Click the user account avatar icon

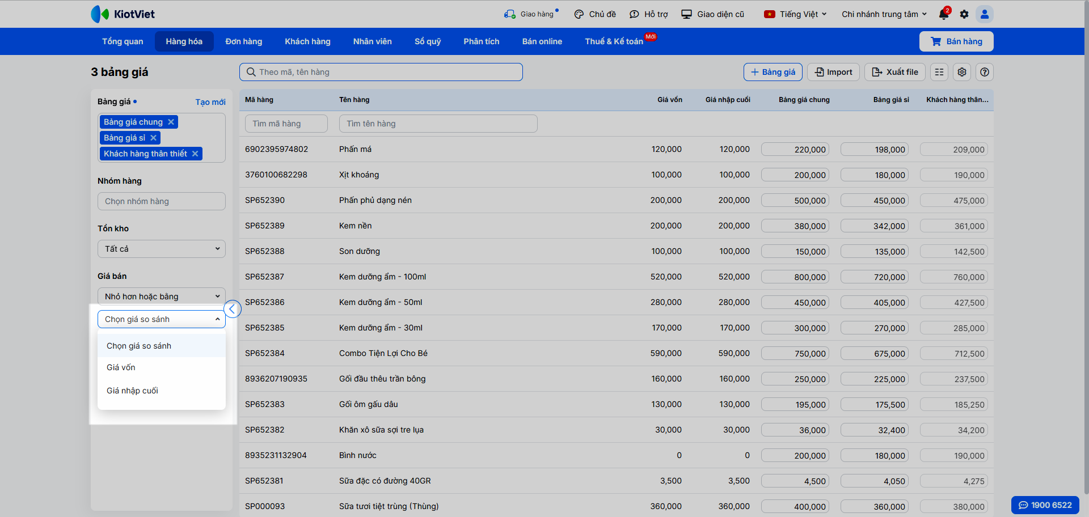985,14
